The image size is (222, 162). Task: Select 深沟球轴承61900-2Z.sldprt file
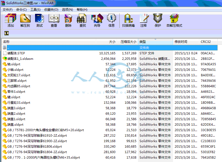point(37,141)
